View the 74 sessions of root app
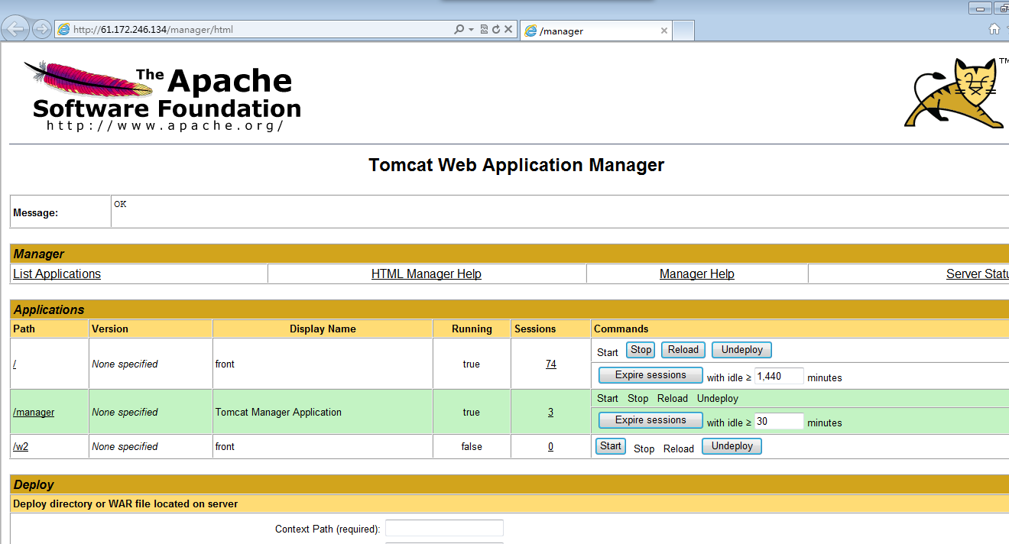This screenshot has width=1009, height=544. click(550, 364)
